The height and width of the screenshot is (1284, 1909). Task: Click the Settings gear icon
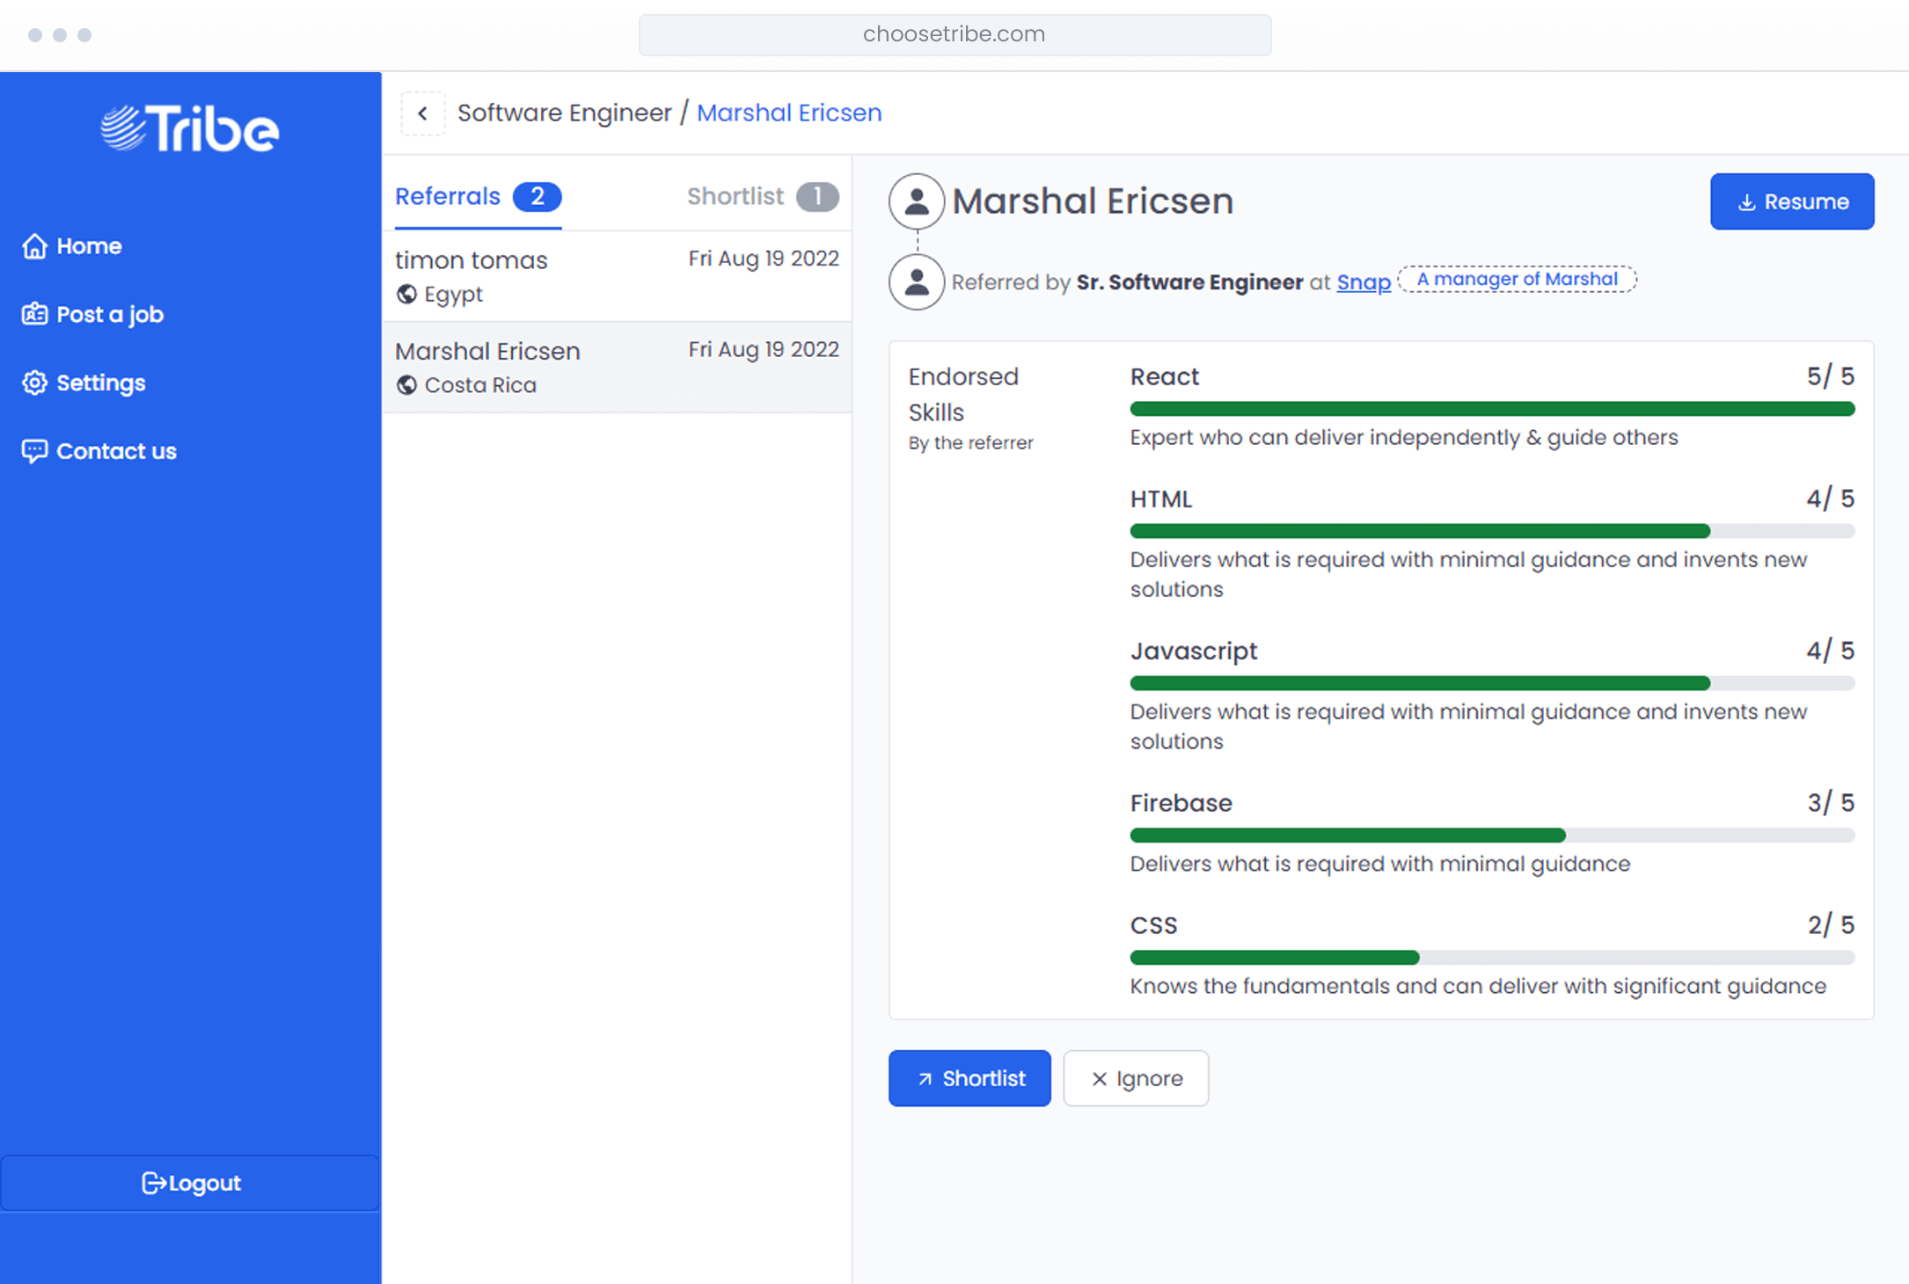click(34, 383)
